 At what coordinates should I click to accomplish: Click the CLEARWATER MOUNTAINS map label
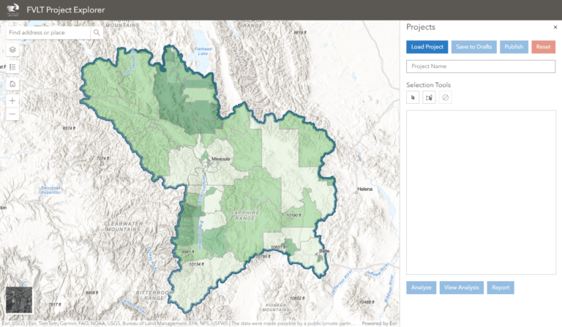pyautogui.click(x=123, y=226)
